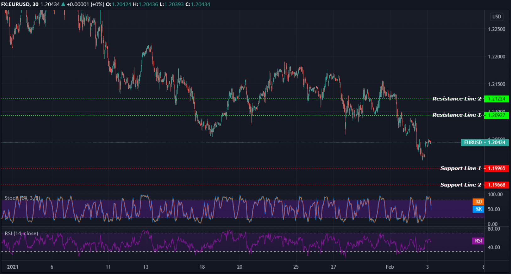Screen dimensions: 511x274
Task: Click the 2021 date axis label
Action: (13, 267)
